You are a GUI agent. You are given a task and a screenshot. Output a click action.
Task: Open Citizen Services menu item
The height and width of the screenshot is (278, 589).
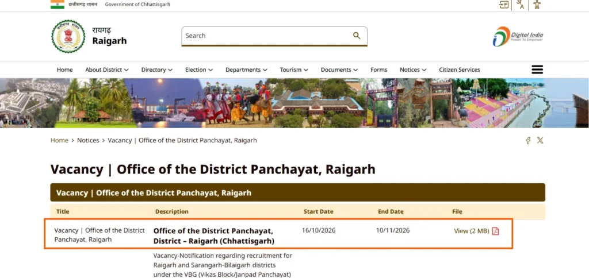click(x=460, y=69)
